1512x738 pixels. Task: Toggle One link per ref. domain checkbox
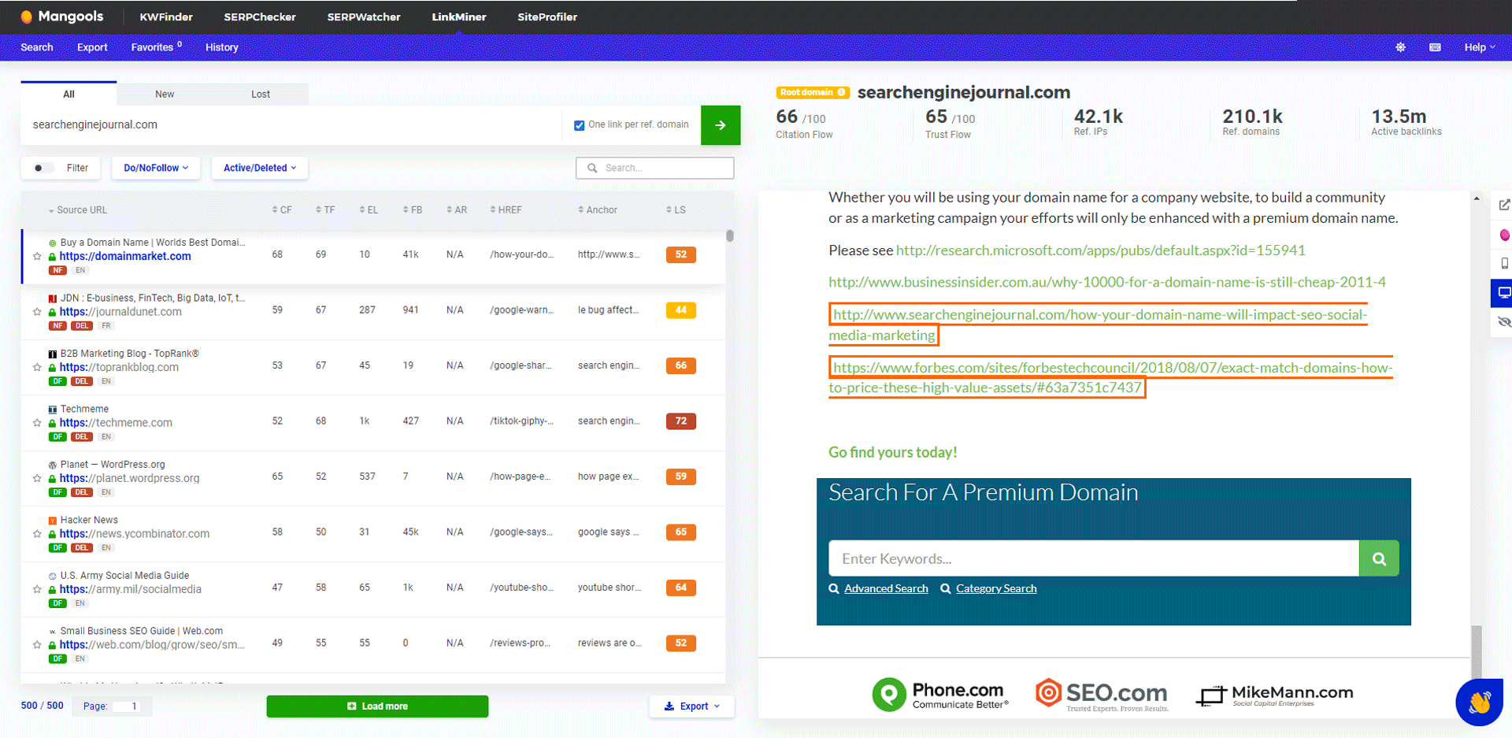pyautogui.click(x=580, y=125)
